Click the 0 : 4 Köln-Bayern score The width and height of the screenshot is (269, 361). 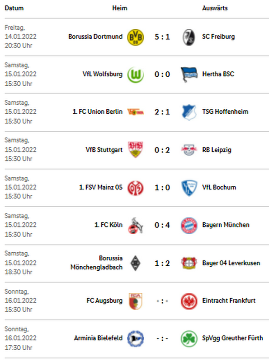click(x=162, y=225)
